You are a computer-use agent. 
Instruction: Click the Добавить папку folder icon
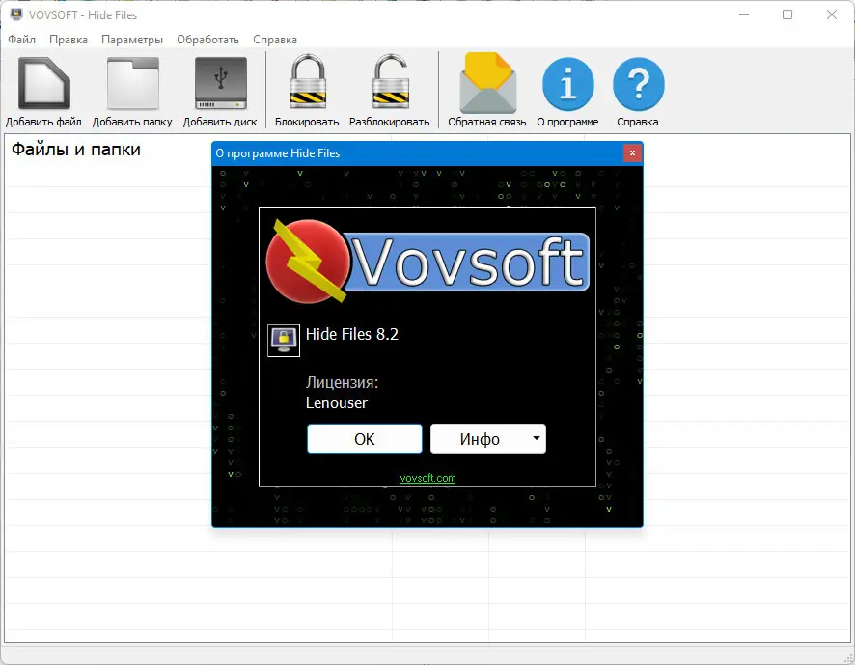click(133, 84)
